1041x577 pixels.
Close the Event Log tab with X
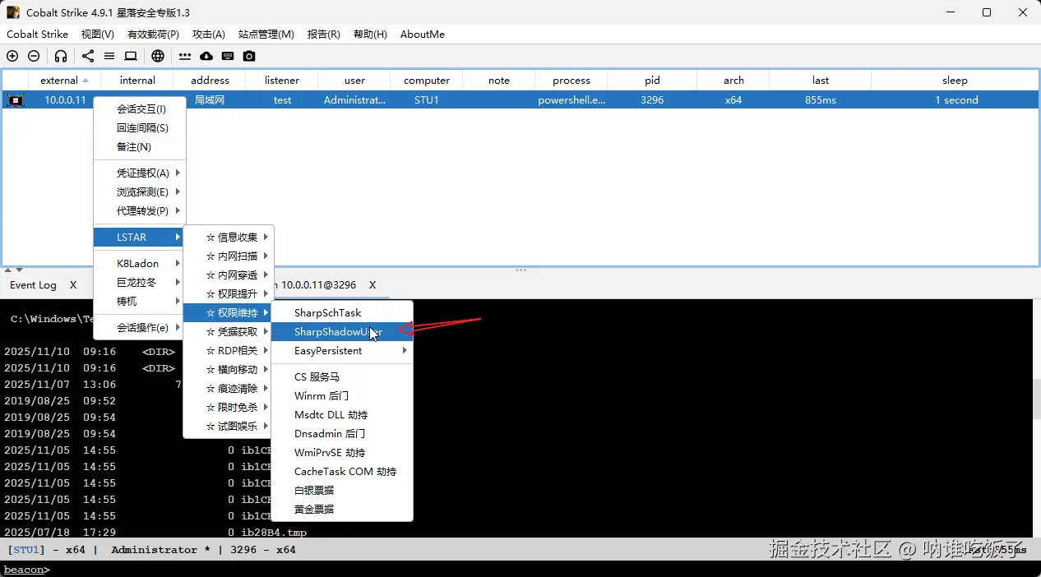click(73, 285)
